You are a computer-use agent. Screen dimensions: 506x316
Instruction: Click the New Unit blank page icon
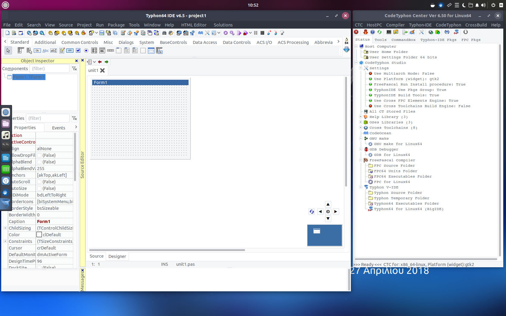[8, 33]
